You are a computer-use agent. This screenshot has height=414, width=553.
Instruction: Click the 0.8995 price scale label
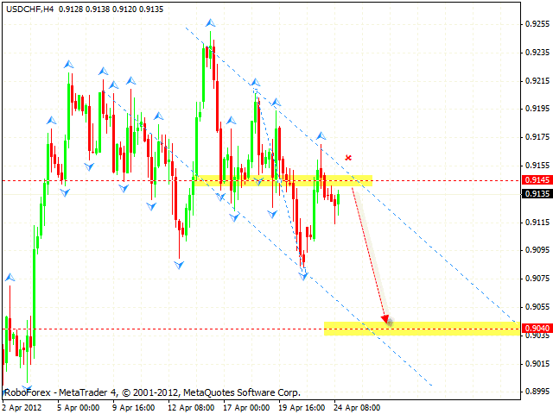537,392
